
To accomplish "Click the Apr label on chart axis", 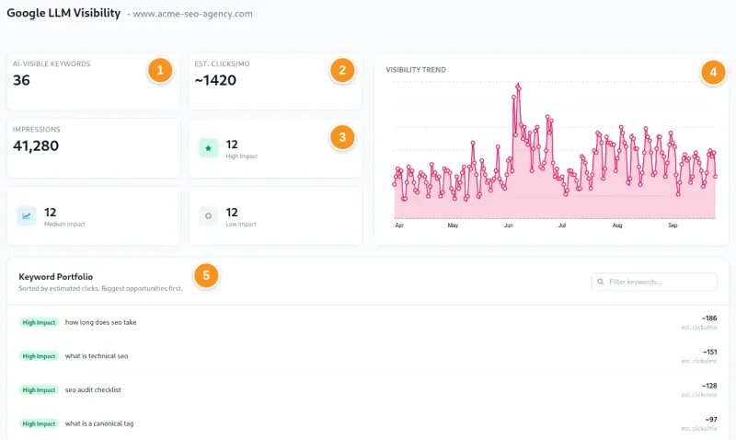I will tap(399, 226).
